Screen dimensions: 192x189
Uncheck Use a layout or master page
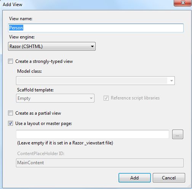pyautogui.click(x=10, y=123)
